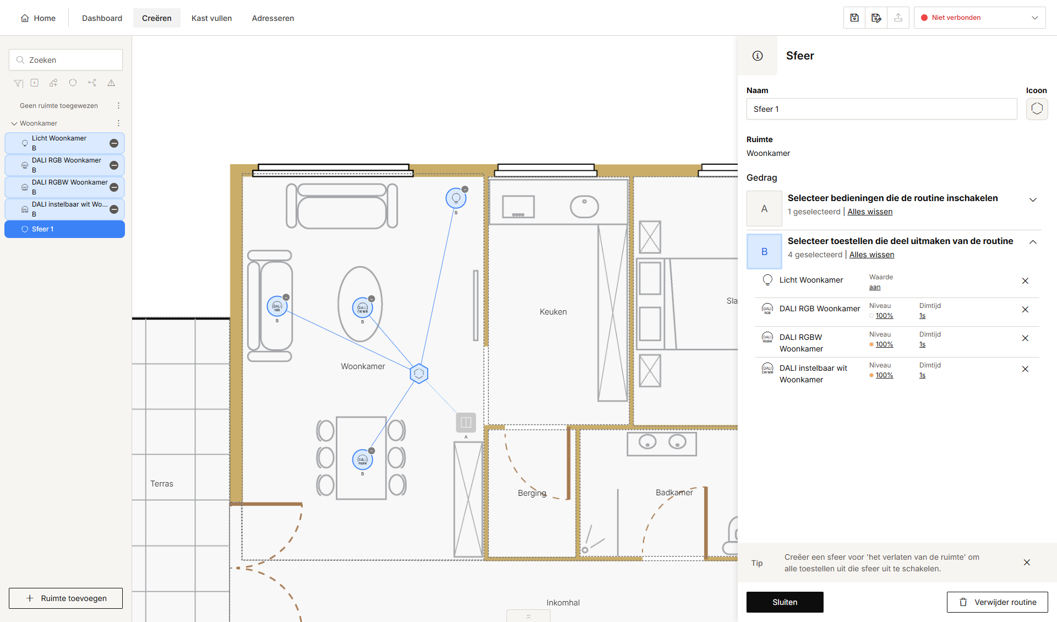Click the filter funnel icon under Zoeken

(18, 83)
